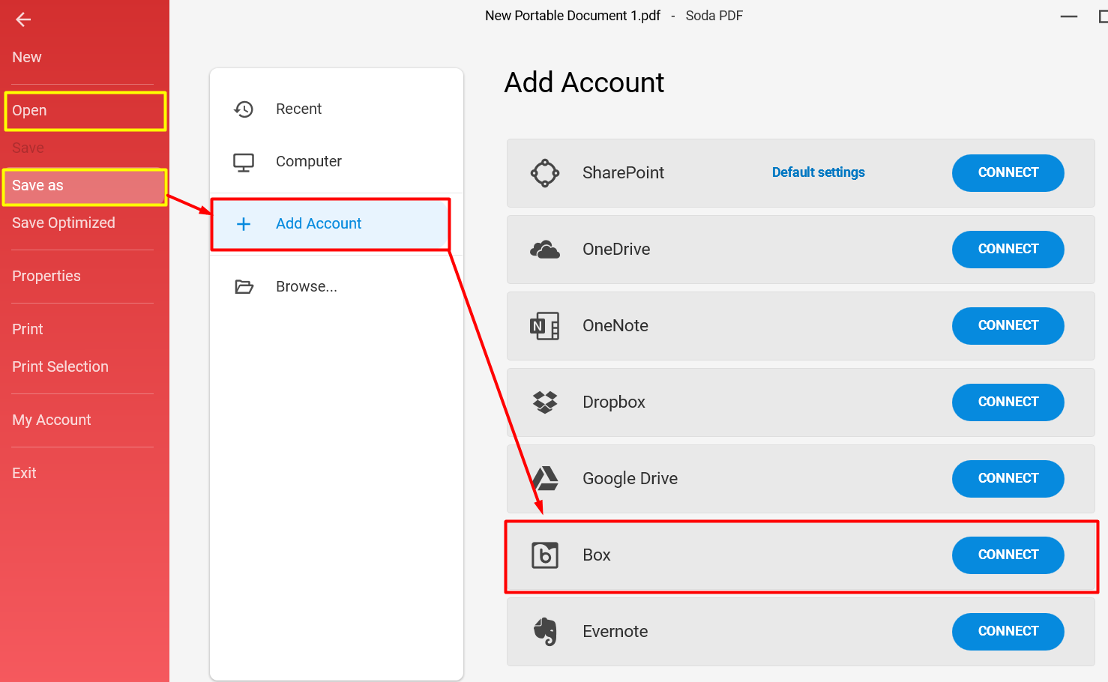Click the Dropbox service name
Viewport: 1108px width, 682px height.
tap(614, 402)
